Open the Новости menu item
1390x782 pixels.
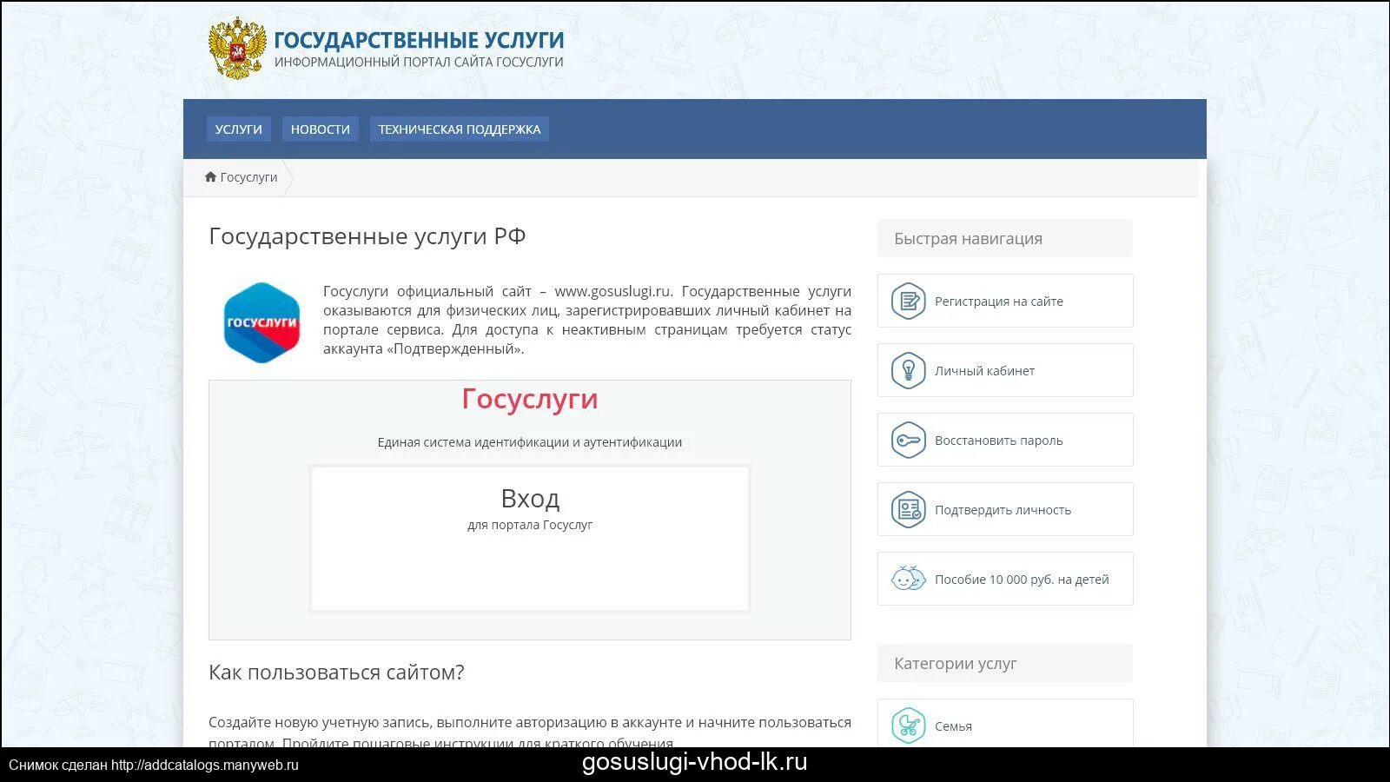pos(321,129)
